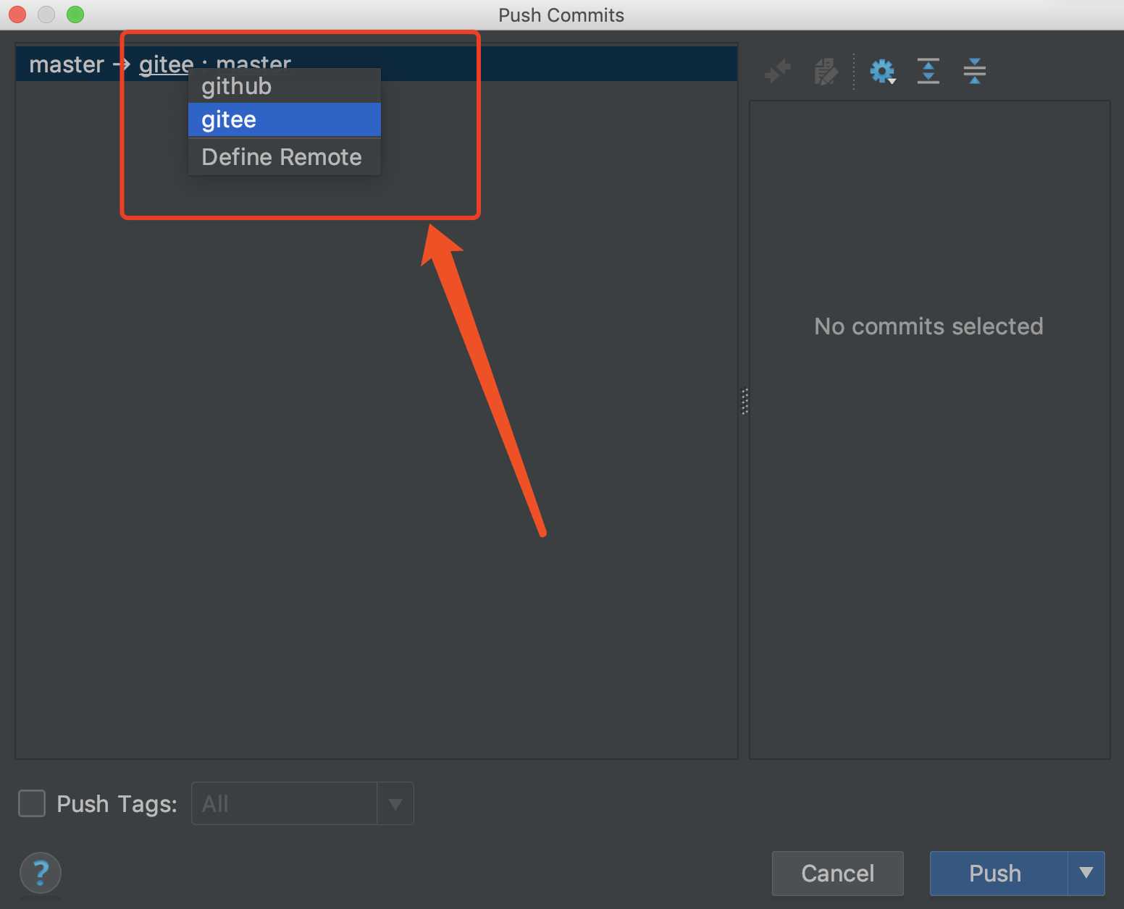Click the underlined gitee remote link
This screenshot has height=909, width=1124.
[166, 64]
